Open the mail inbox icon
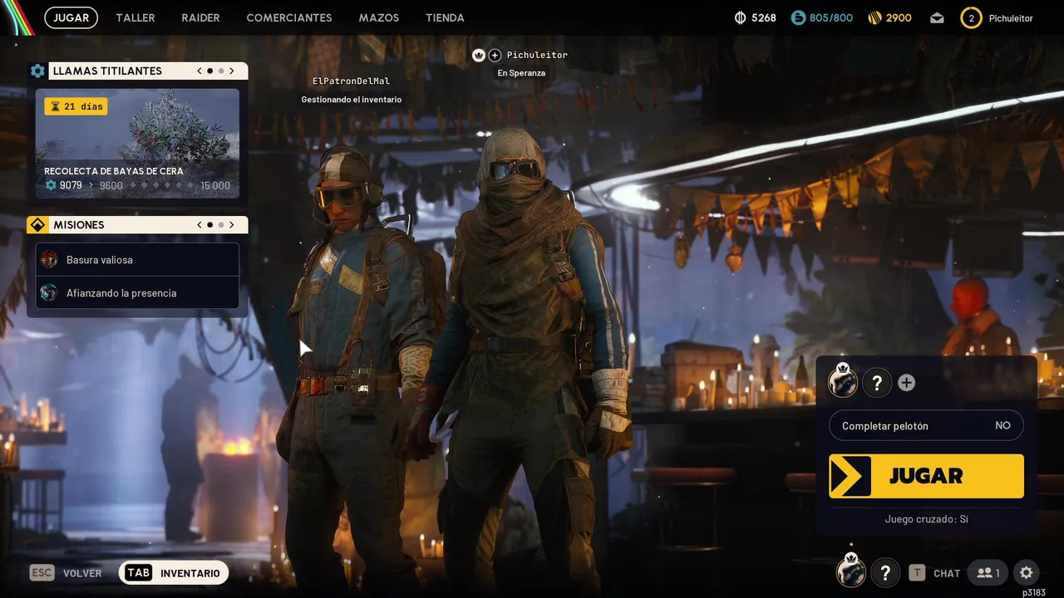Image resolution: width=1064 pixels, height=598 pixels. [x=937, y=17]
